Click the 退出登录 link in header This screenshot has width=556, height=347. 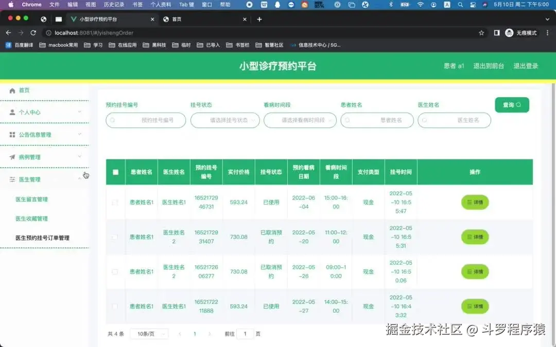coord(526,66)
